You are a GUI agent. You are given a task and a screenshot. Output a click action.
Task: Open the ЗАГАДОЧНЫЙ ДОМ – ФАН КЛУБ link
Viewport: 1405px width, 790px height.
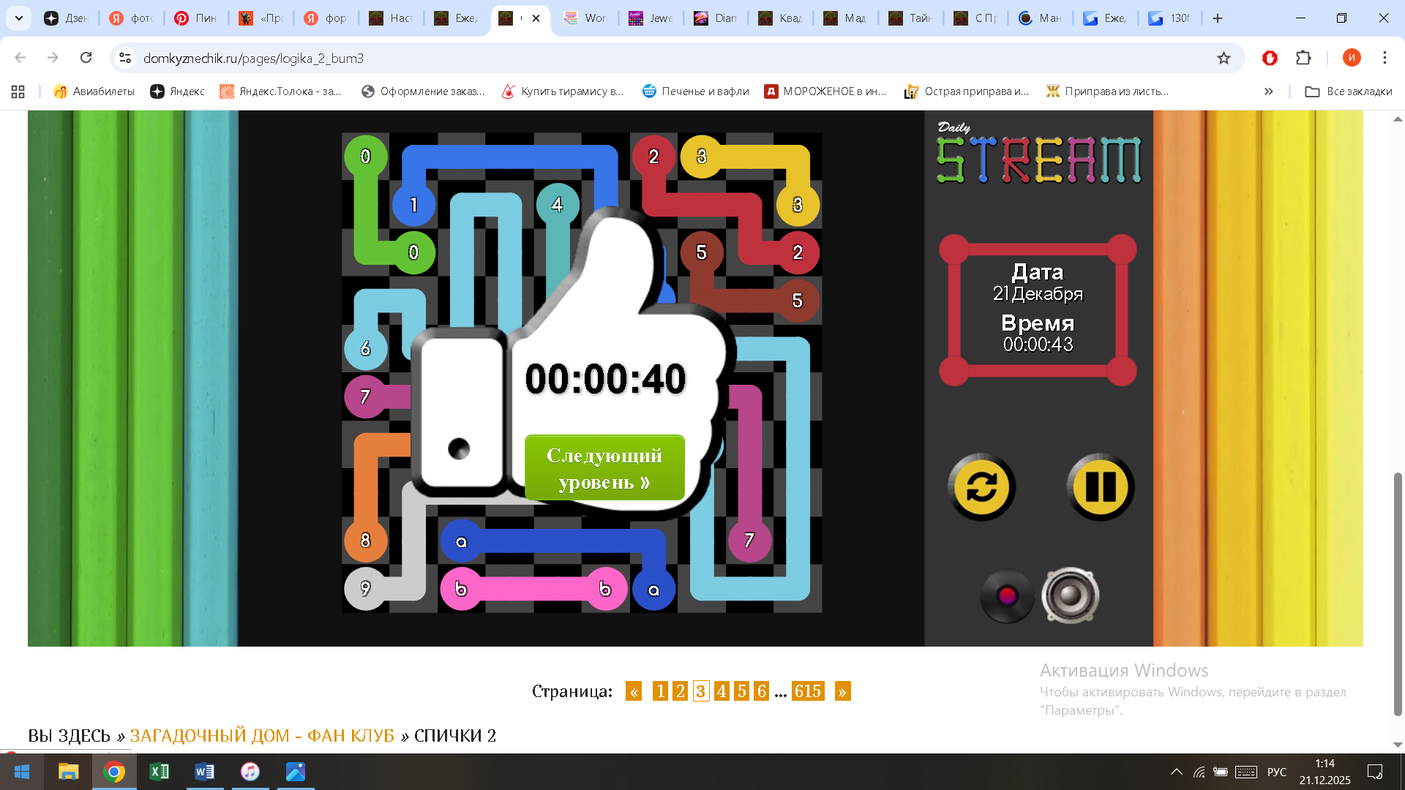tap(263, 735)
